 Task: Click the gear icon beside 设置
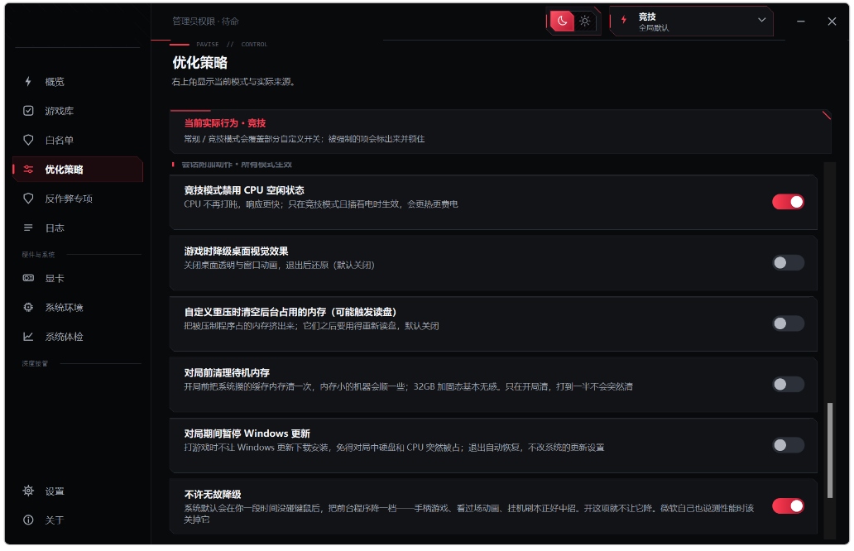pos(28,491)
